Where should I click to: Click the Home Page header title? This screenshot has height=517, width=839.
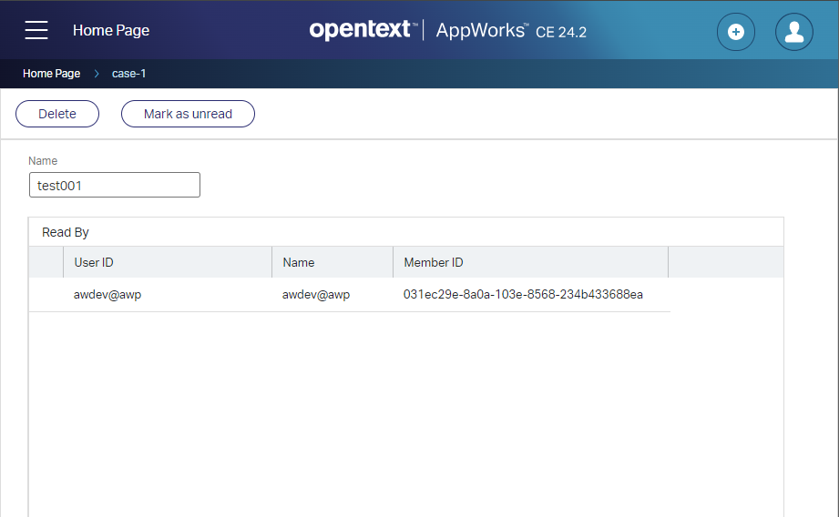[x=111, y=30]
